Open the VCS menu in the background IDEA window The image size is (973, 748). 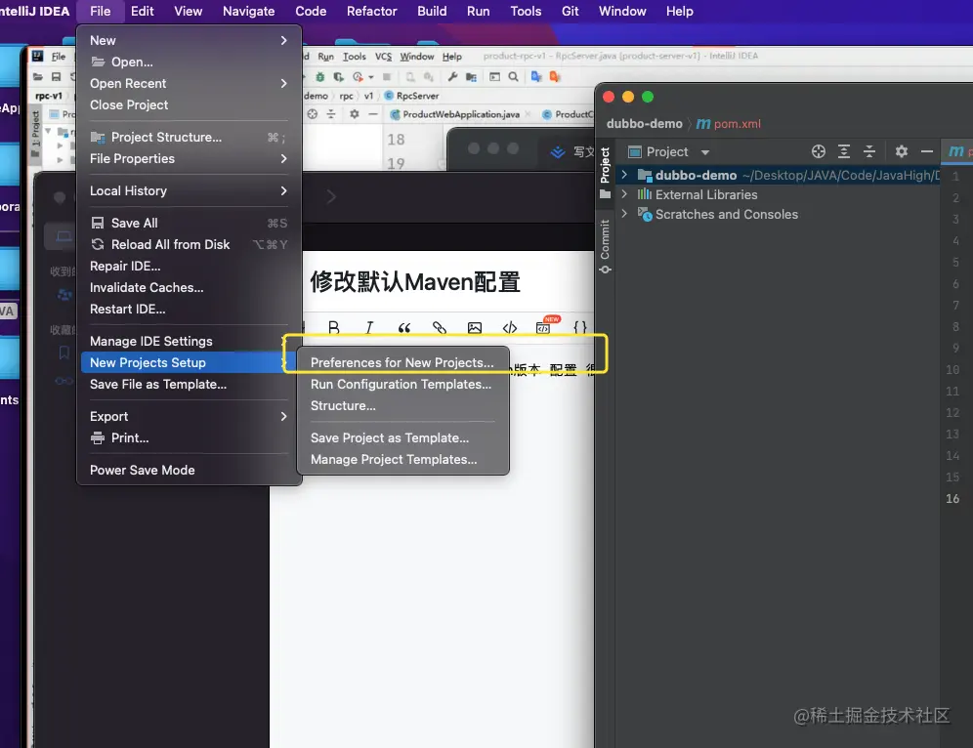point(383,57)
